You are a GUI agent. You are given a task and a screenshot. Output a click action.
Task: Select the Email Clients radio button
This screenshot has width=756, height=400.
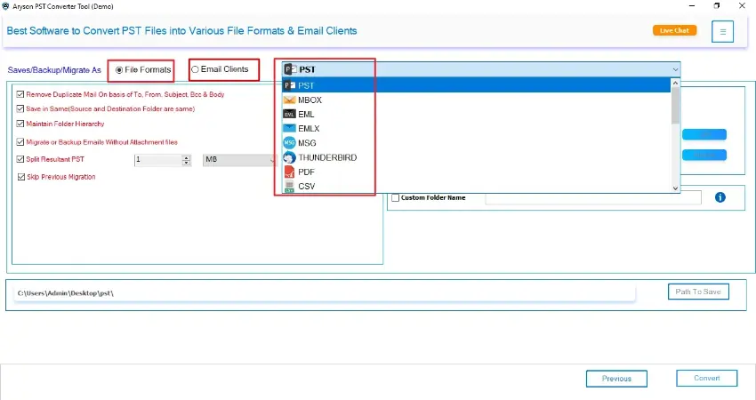[x=195, y=69]
